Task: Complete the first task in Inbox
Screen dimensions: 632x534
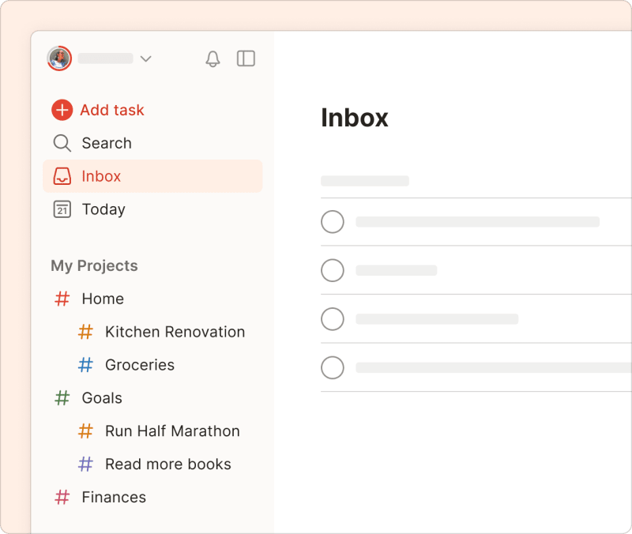Action: [333, 222]
